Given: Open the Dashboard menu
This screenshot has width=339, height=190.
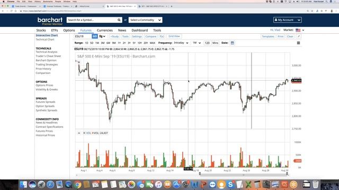Looking at the screenshot, I should coord(140,31).
